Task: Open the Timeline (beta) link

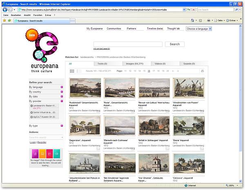Action: [155, 29]
